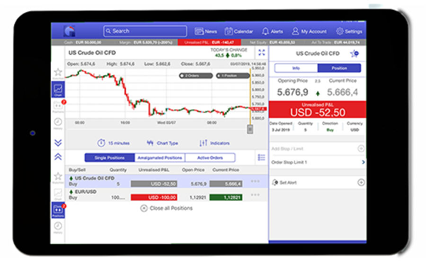Expand pane with double up chevron
The width and height of the screenshot is (426, 264).
(58, 156)
